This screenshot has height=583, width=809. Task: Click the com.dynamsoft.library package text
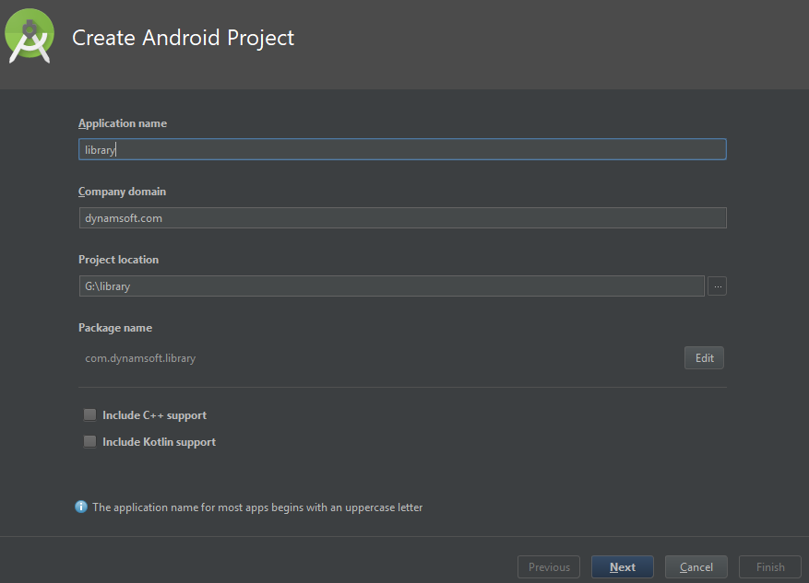coord(140,358)
